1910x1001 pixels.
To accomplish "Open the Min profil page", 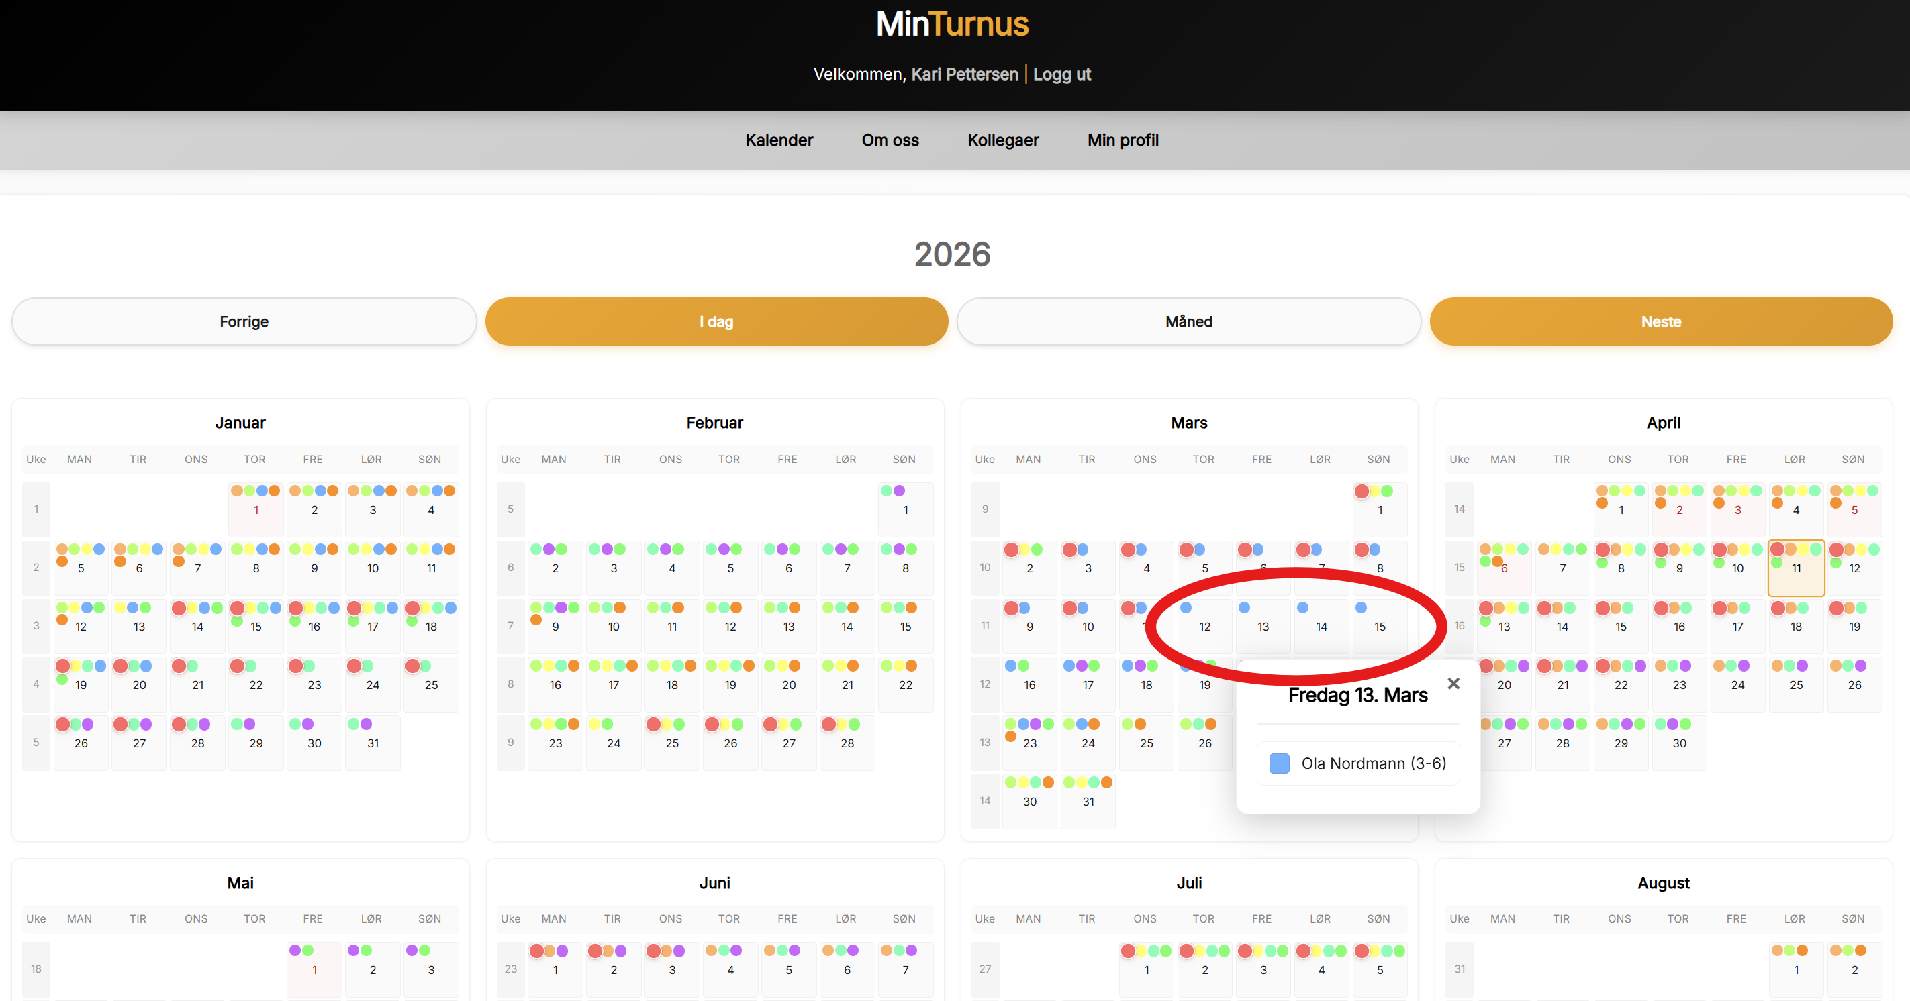I will (1123, 140).
